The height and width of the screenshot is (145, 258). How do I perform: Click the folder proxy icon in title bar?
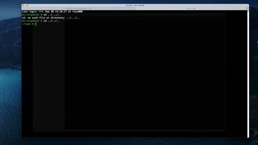127,5
